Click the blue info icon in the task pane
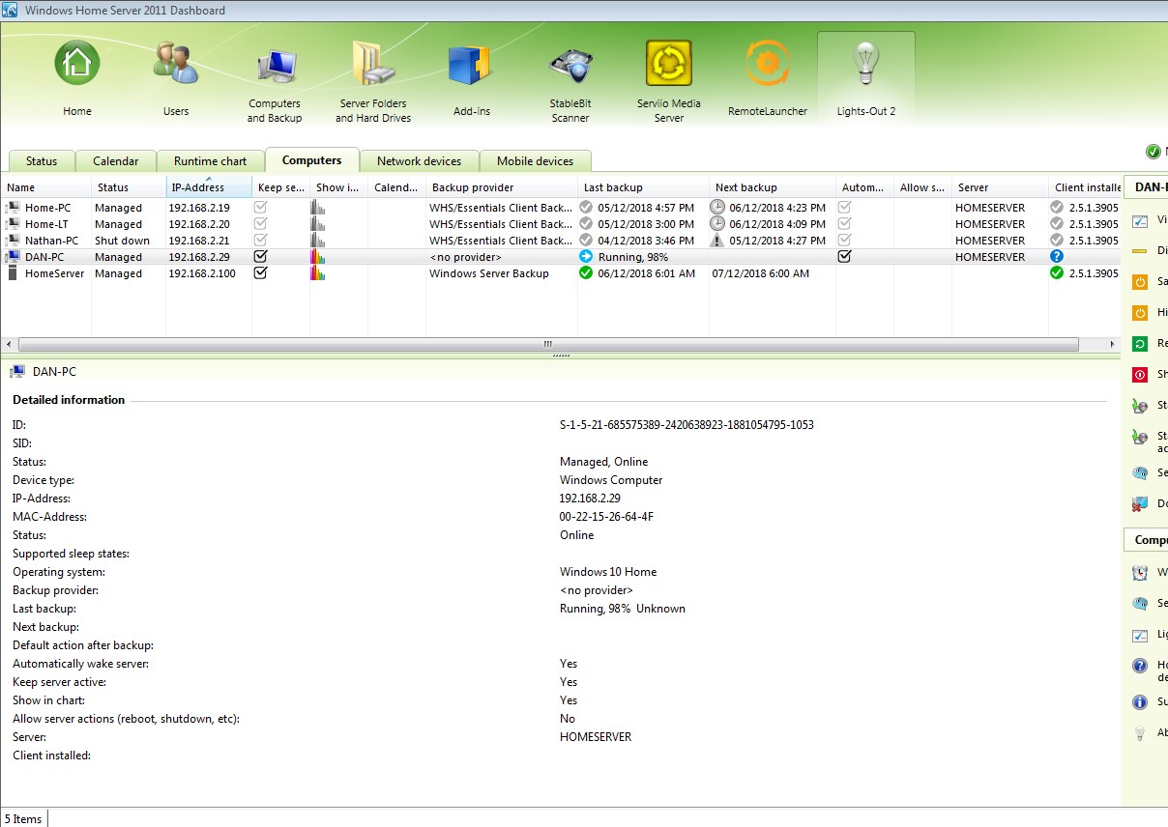Image resolution: width=1168 pixels, height=827 pixels. pos(1139,702)
